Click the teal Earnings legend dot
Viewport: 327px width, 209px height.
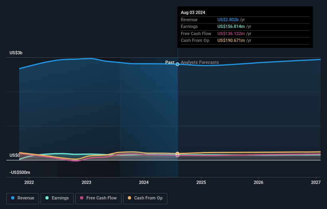(47, 198)
